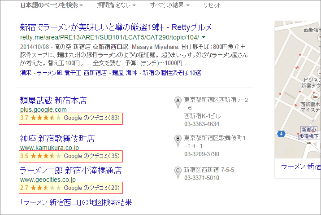Open the 新宿の個性派そば10選 sitelink
The height and width of the screenshot is (215, 321).
tap(172, 73)
